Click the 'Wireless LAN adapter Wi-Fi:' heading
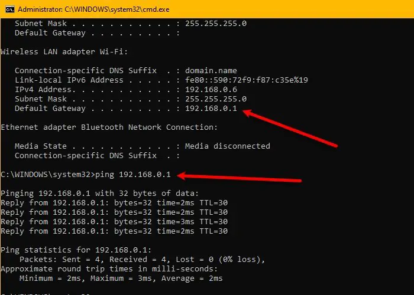 click(x=64, y=52)
